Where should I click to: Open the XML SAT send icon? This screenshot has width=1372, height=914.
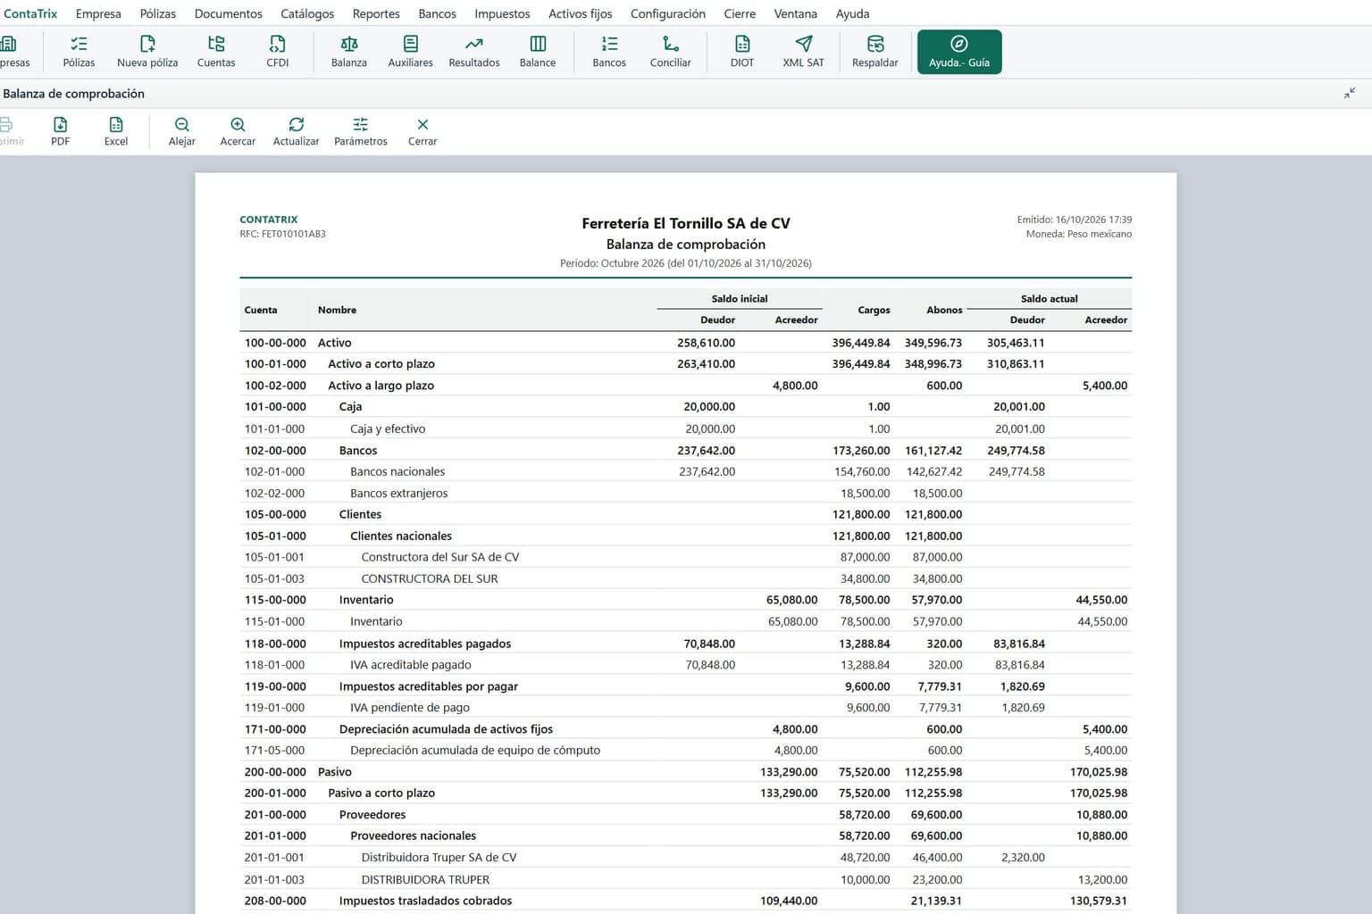[804, 52]
